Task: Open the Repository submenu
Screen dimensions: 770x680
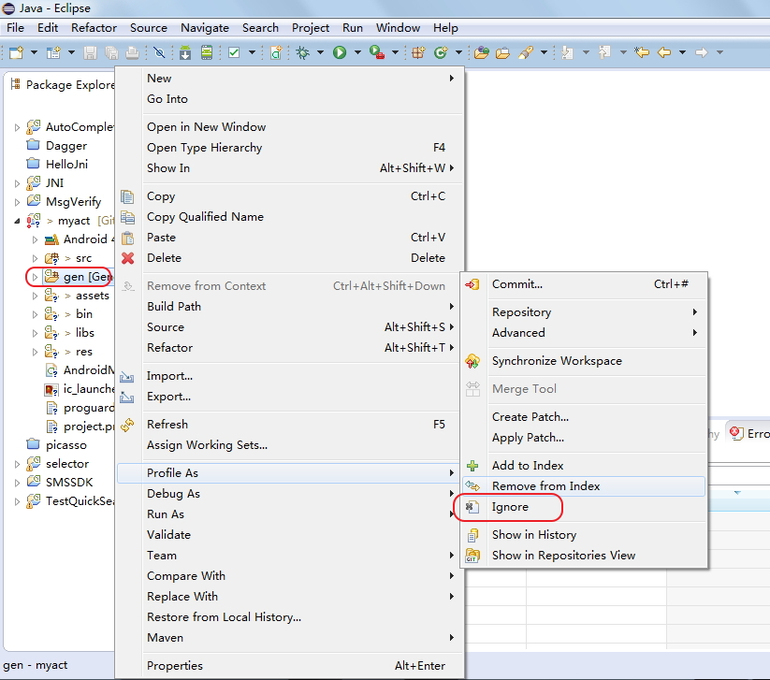Action: tap(584, 312)
